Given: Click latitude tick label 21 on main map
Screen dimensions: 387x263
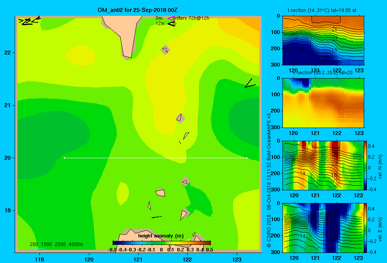Looking at the screenshot, I should tap(8, 105).
